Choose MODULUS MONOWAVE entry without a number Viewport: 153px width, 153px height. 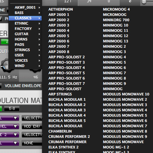coord(123,142)
